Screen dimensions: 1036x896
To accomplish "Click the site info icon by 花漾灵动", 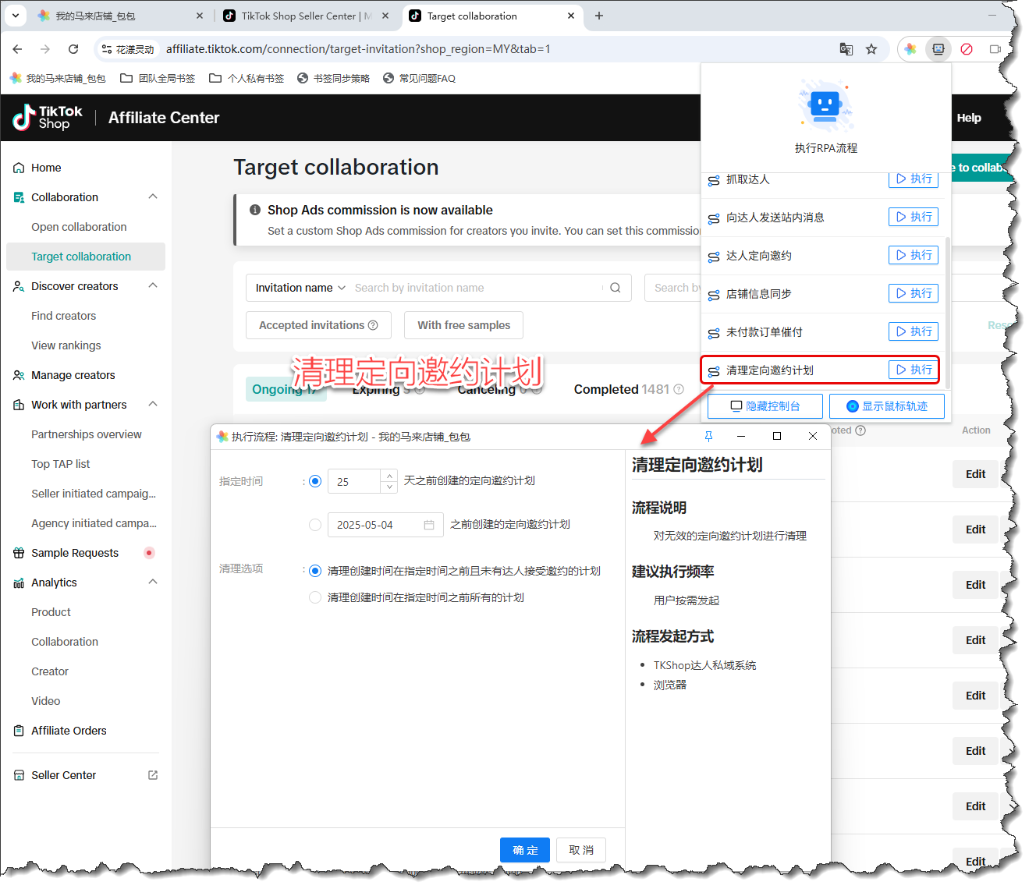I will click(107, 49).
